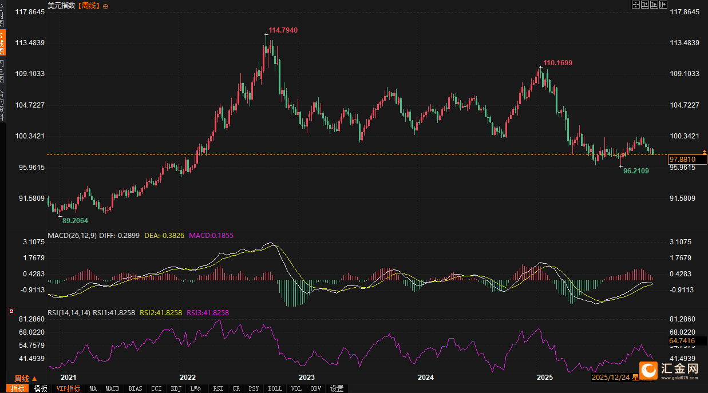The height and width of the screenshot is (393, 708).
Task: Click the 【周线】 label in chart title
Action: 88,5
